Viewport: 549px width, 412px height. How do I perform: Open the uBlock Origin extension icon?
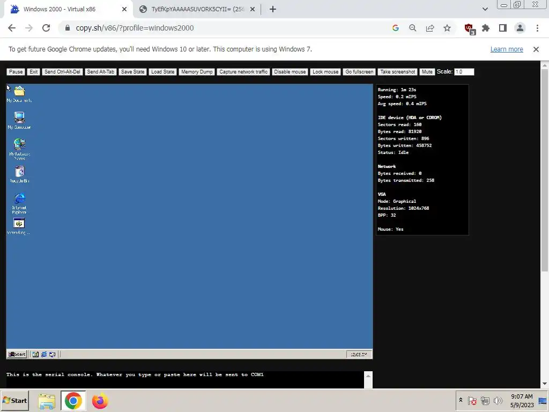point(469,29)
